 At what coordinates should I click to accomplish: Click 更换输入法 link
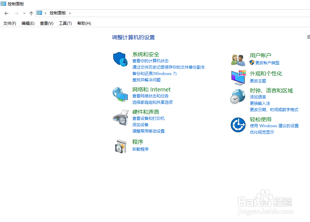[x=260, y=103]
